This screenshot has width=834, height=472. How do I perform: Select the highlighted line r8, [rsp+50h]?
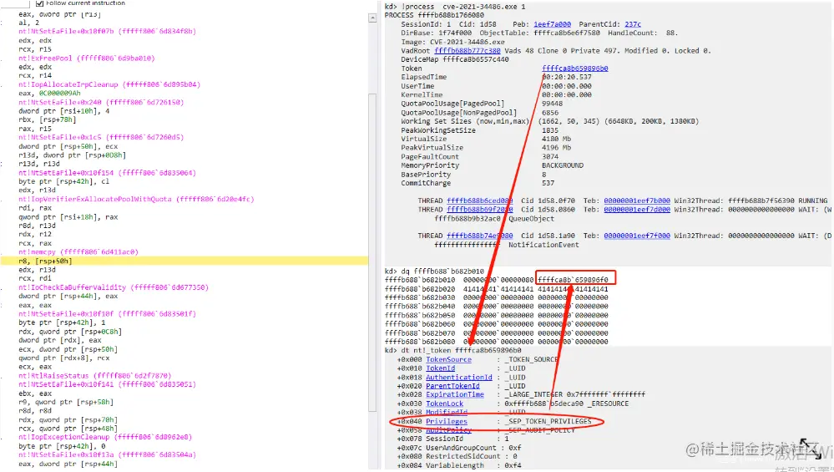[x=184, y=261]
